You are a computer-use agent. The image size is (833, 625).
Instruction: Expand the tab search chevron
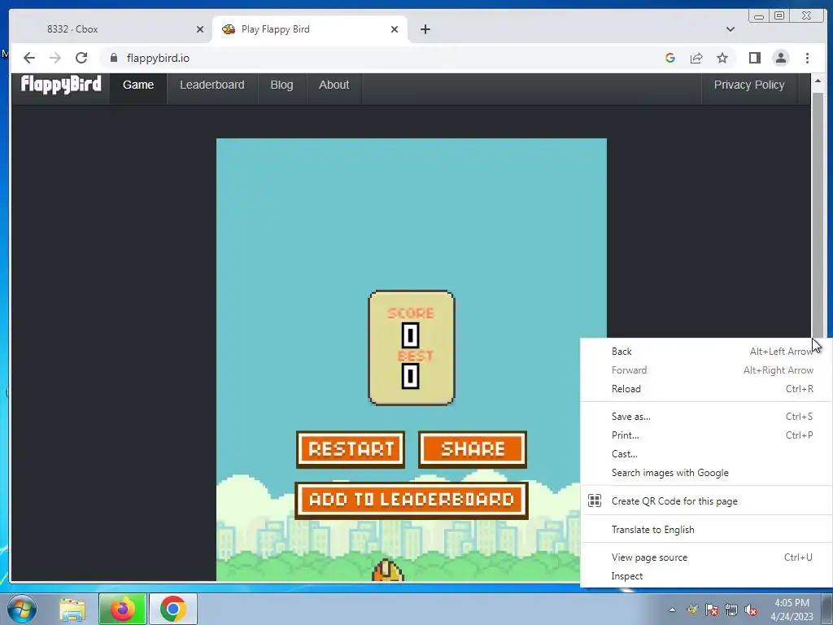[731, 29]
